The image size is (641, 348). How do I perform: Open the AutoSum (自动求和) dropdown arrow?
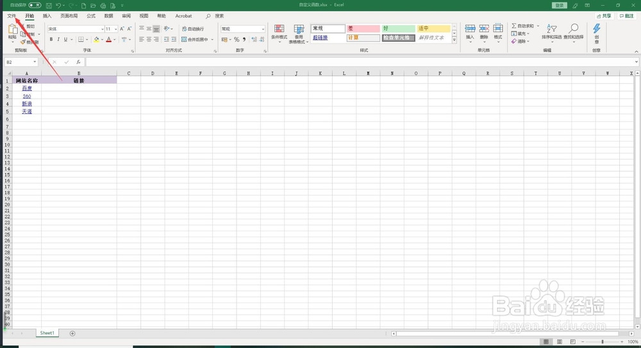click(x=538, y=26)
